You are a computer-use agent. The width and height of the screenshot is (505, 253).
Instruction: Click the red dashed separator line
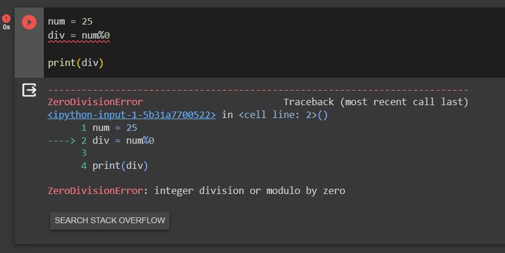point(257,90)
